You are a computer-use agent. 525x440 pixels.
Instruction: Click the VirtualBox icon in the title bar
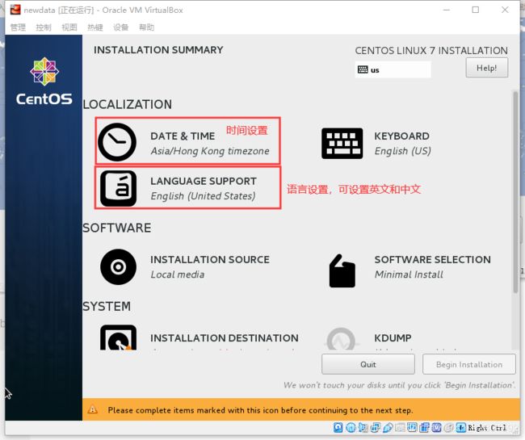(15, 10)
